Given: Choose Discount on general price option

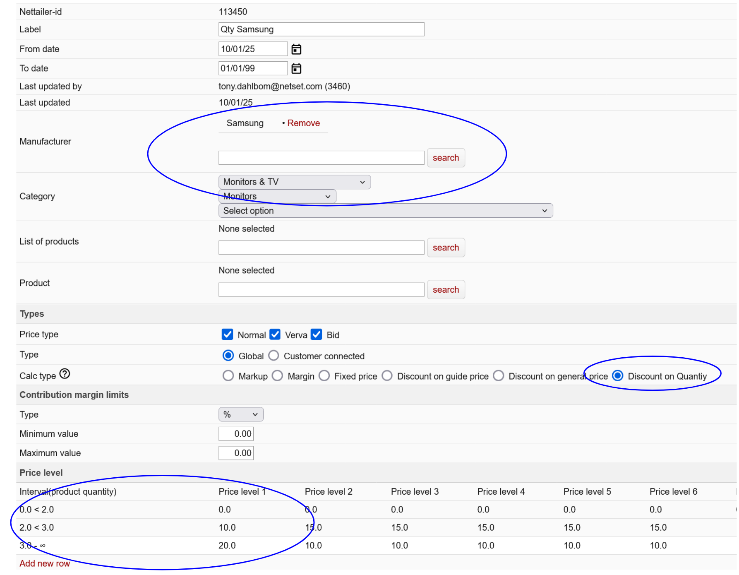Looking at the screenshot, I should coord(499,376).
